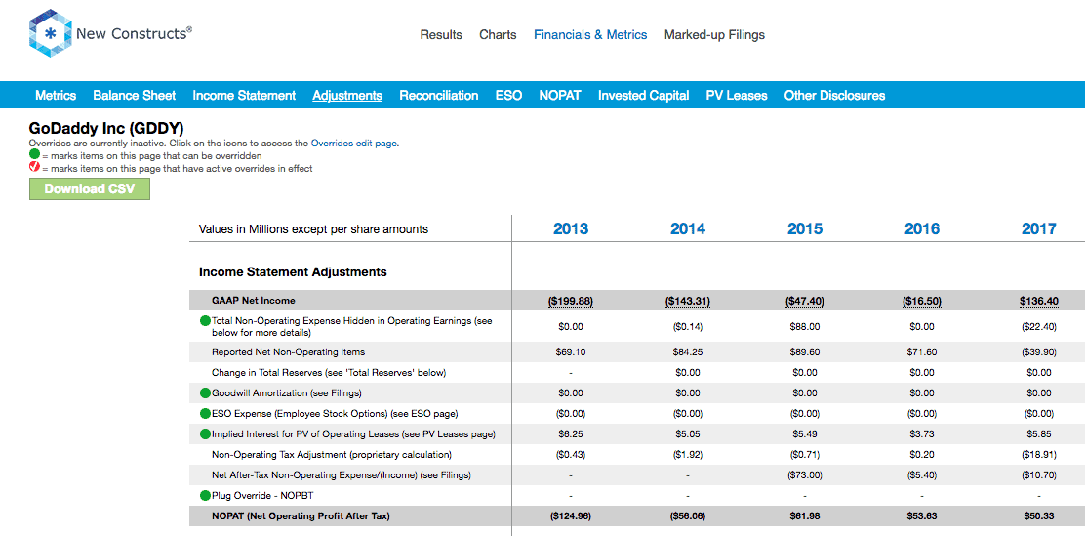This screenshot has width=1085, height=536.
Task: Click the $61.98 NOPAT value
Action: (x=805, y=515)
